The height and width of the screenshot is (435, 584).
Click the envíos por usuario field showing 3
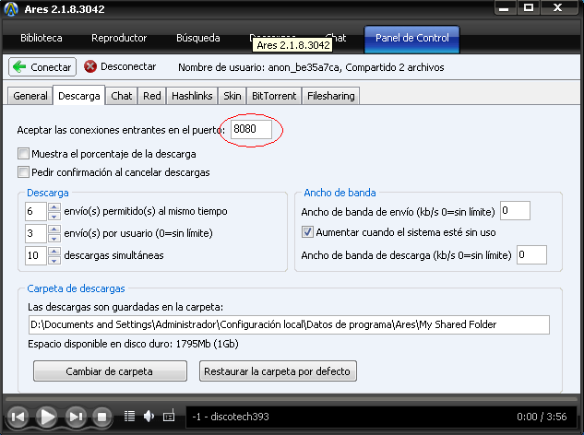point(36,233)
